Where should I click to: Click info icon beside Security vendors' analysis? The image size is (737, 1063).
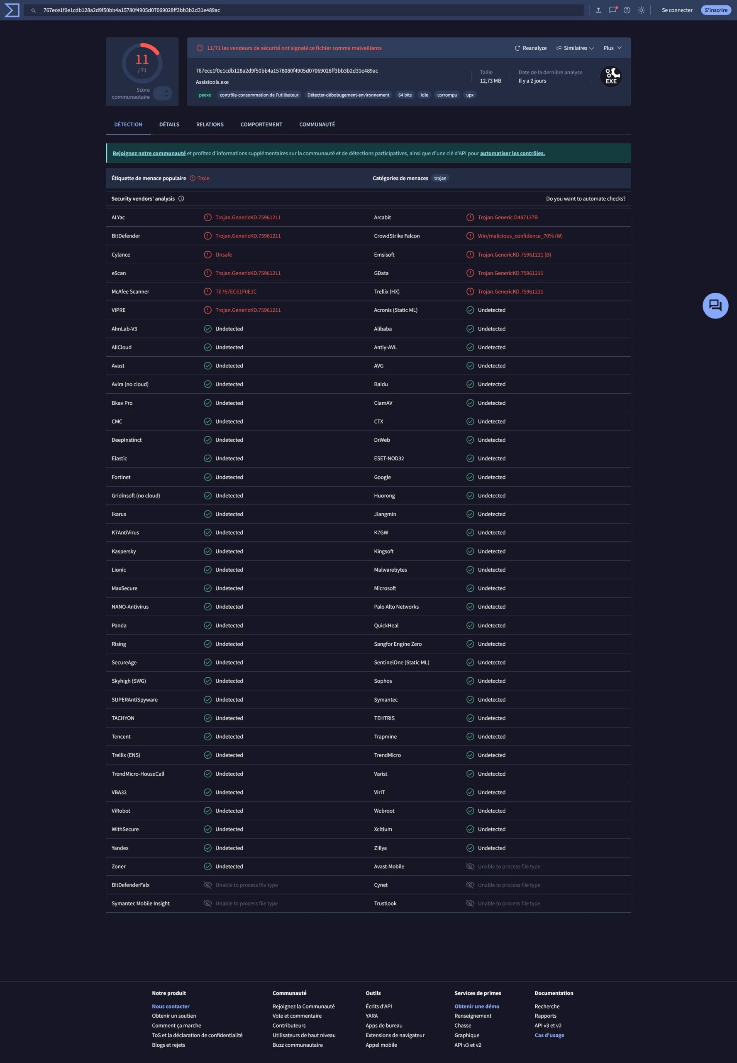(x=181, y=198)
